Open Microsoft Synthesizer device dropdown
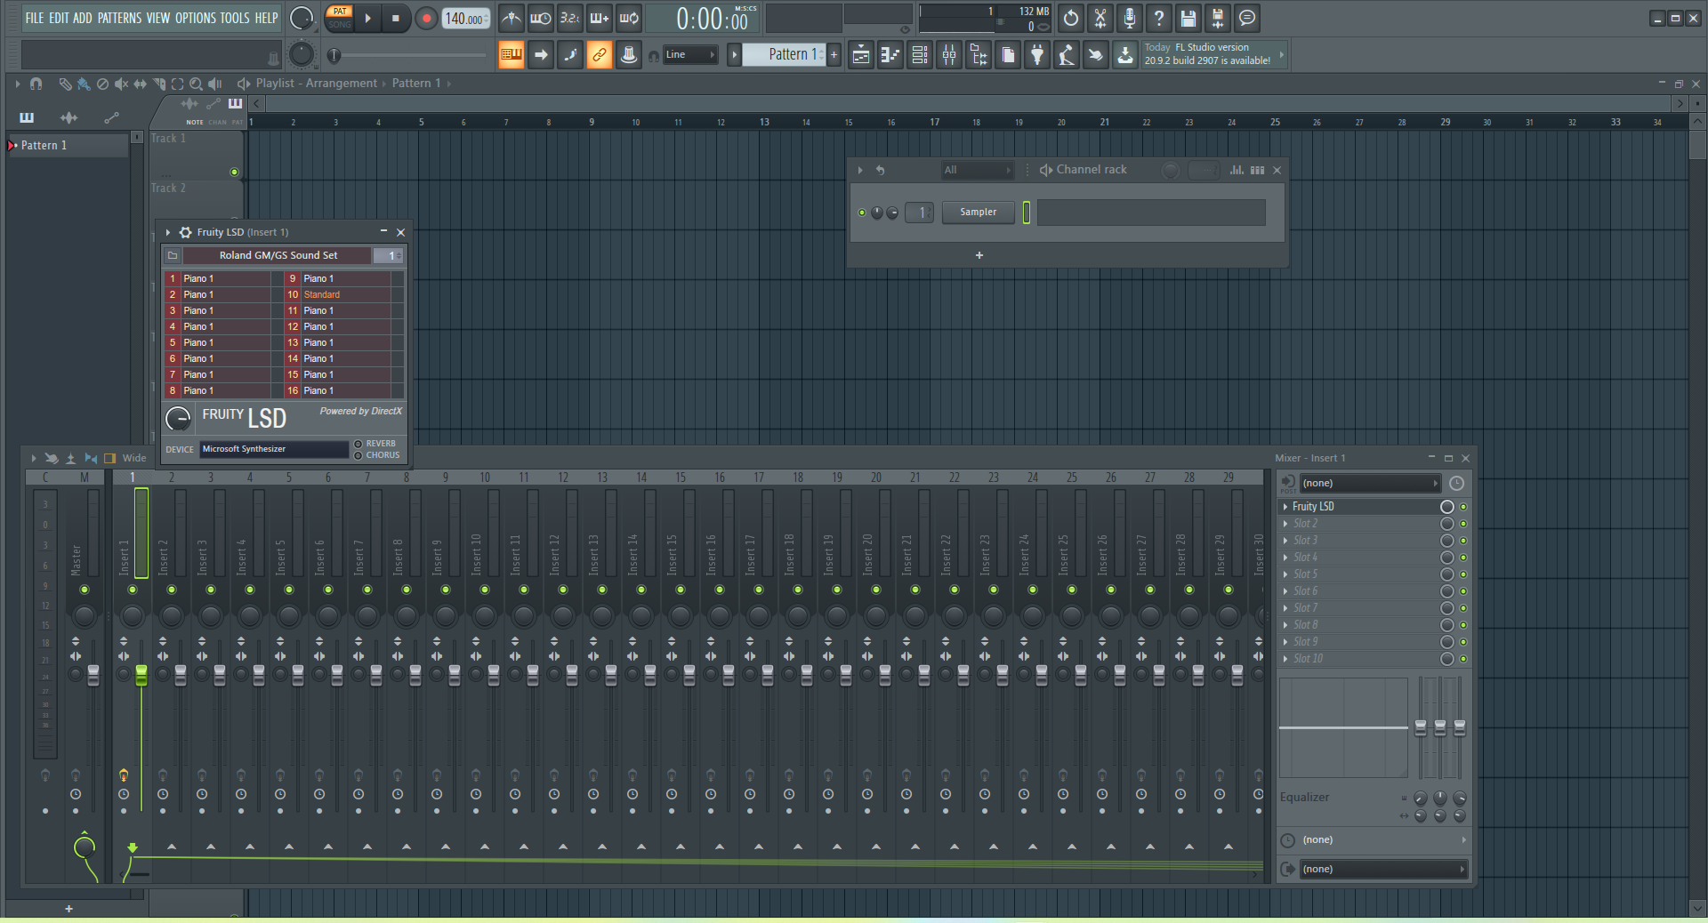1708x923 pixels. pyautogui.click(x=273, y=449)
